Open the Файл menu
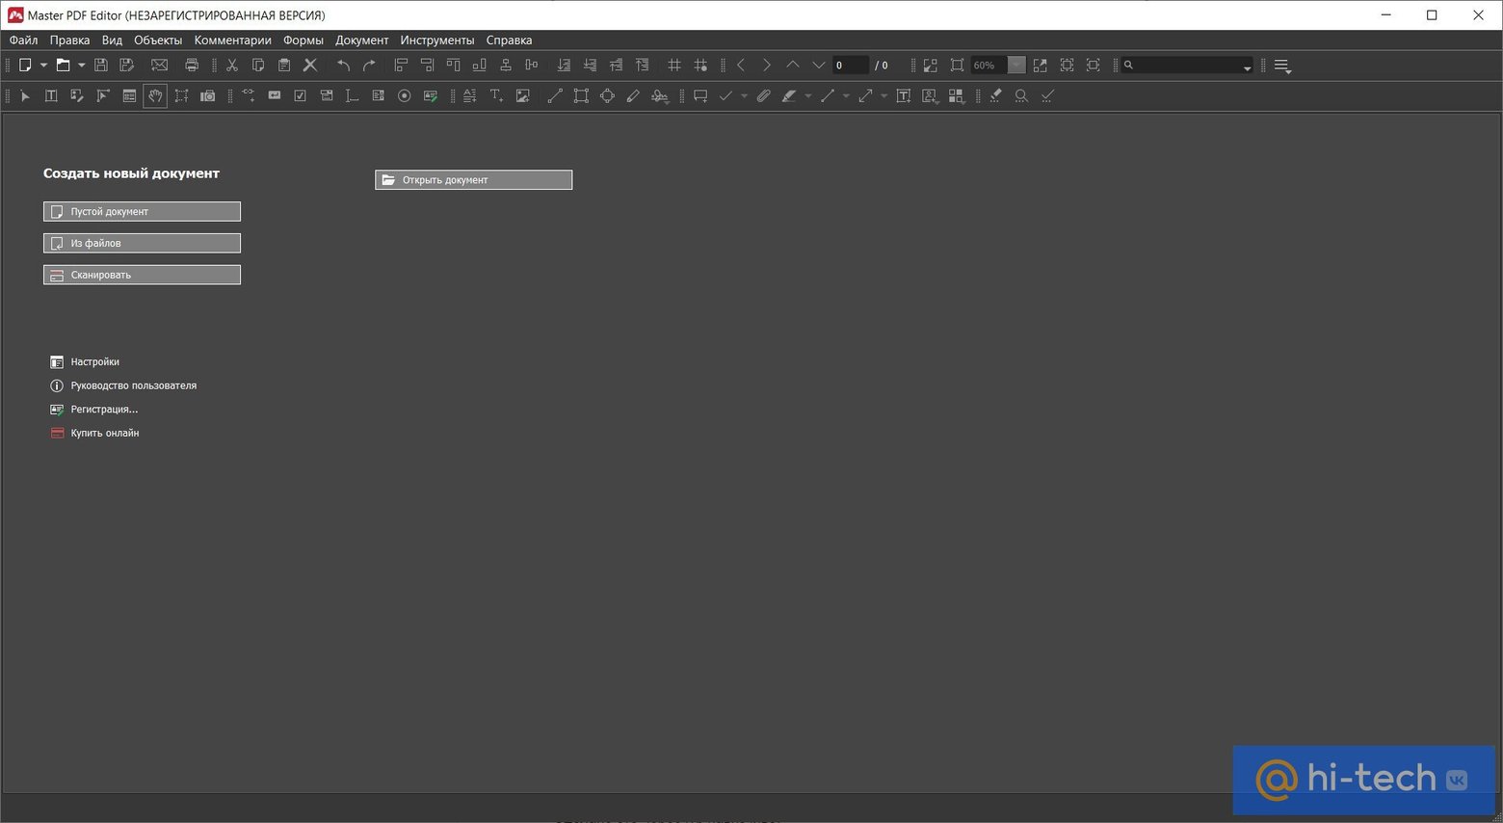 24,40
